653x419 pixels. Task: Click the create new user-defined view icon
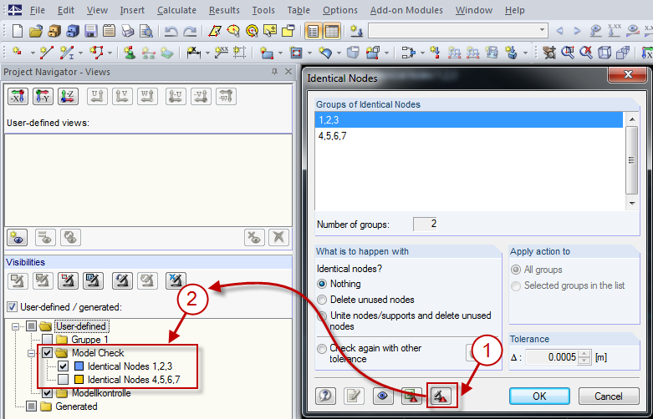(18, 238)
